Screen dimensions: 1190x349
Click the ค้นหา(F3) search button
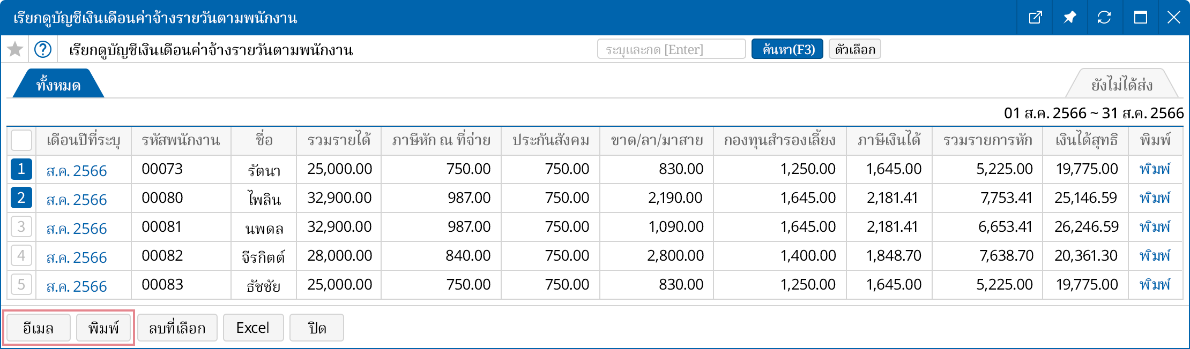click(x=787, y=49)
